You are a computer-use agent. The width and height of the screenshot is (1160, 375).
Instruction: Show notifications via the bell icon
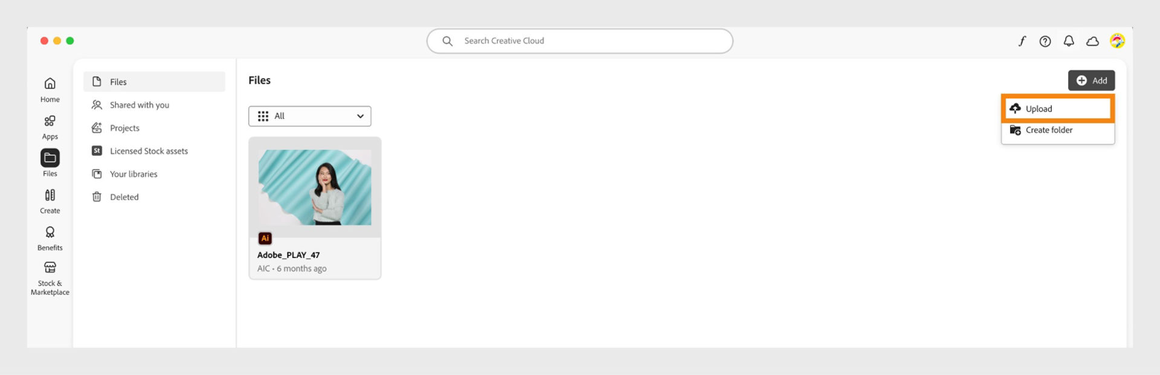tap(1069, 41)
